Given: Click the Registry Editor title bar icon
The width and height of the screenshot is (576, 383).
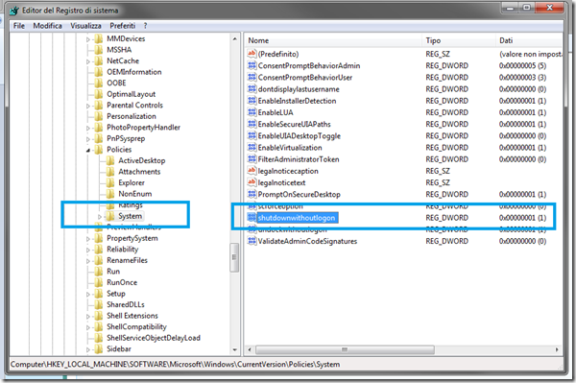Looking at the screenshot, I should (14, 11).
